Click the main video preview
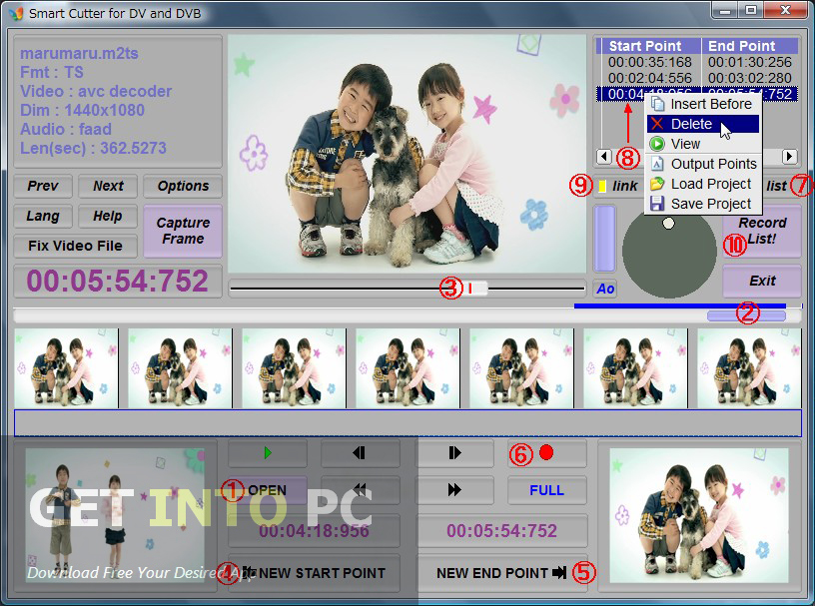815x606 pixels. point(407,154)
